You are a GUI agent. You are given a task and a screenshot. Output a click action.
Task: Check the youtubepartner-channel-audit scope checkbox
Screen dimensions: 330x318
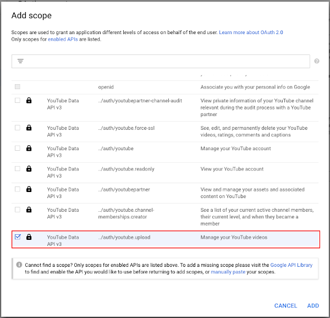click(18, 100)
